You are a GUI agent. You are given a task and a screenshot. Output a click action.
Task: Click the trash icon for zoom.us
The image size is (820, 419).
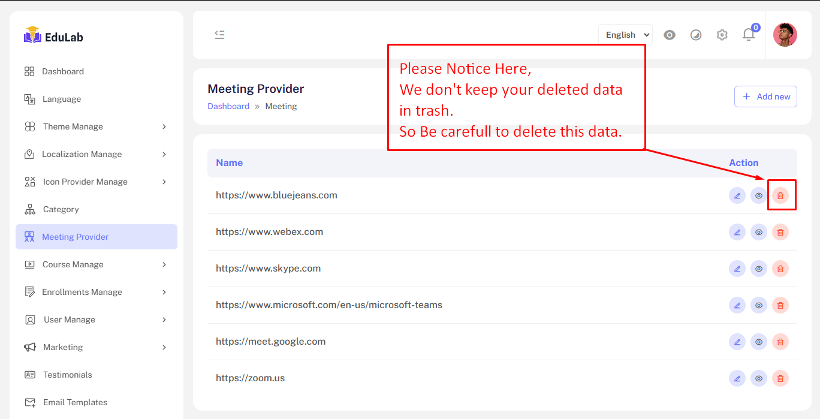point(780,378)
